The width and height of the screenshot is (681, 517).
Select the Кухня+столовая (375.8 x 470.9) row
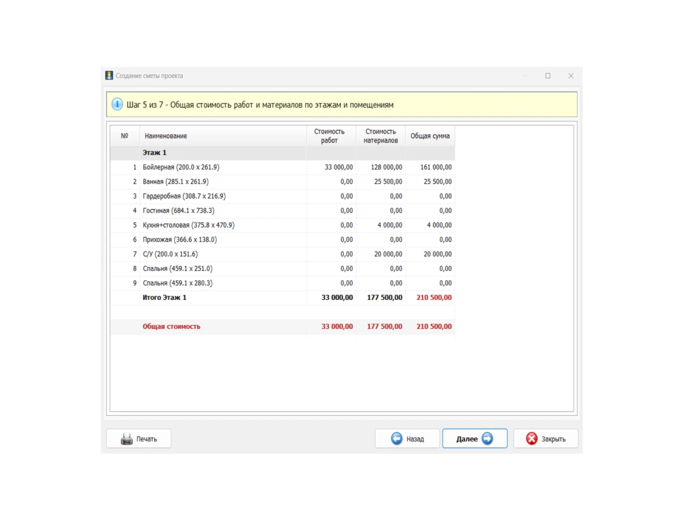(282, 225)
